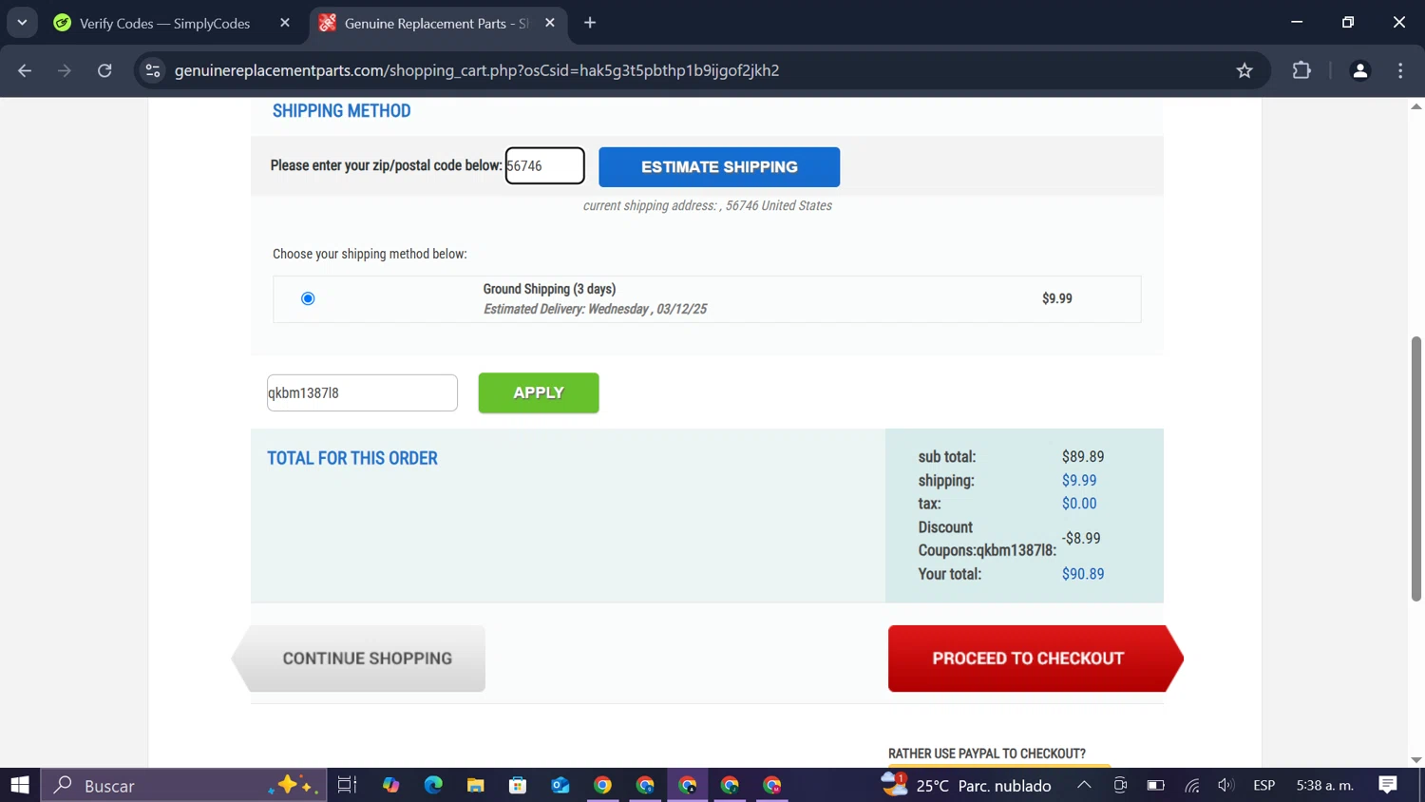Click the -$8.99 discount amount

pyautogui.click(x=1081, y=538)
